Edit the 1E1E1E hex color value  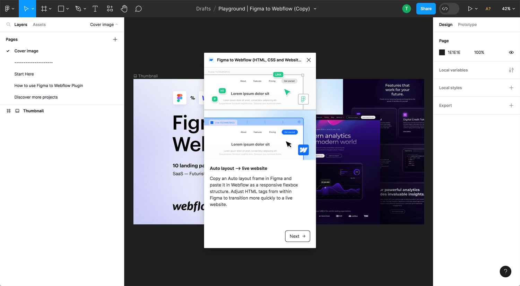click(x=454, y=52)
